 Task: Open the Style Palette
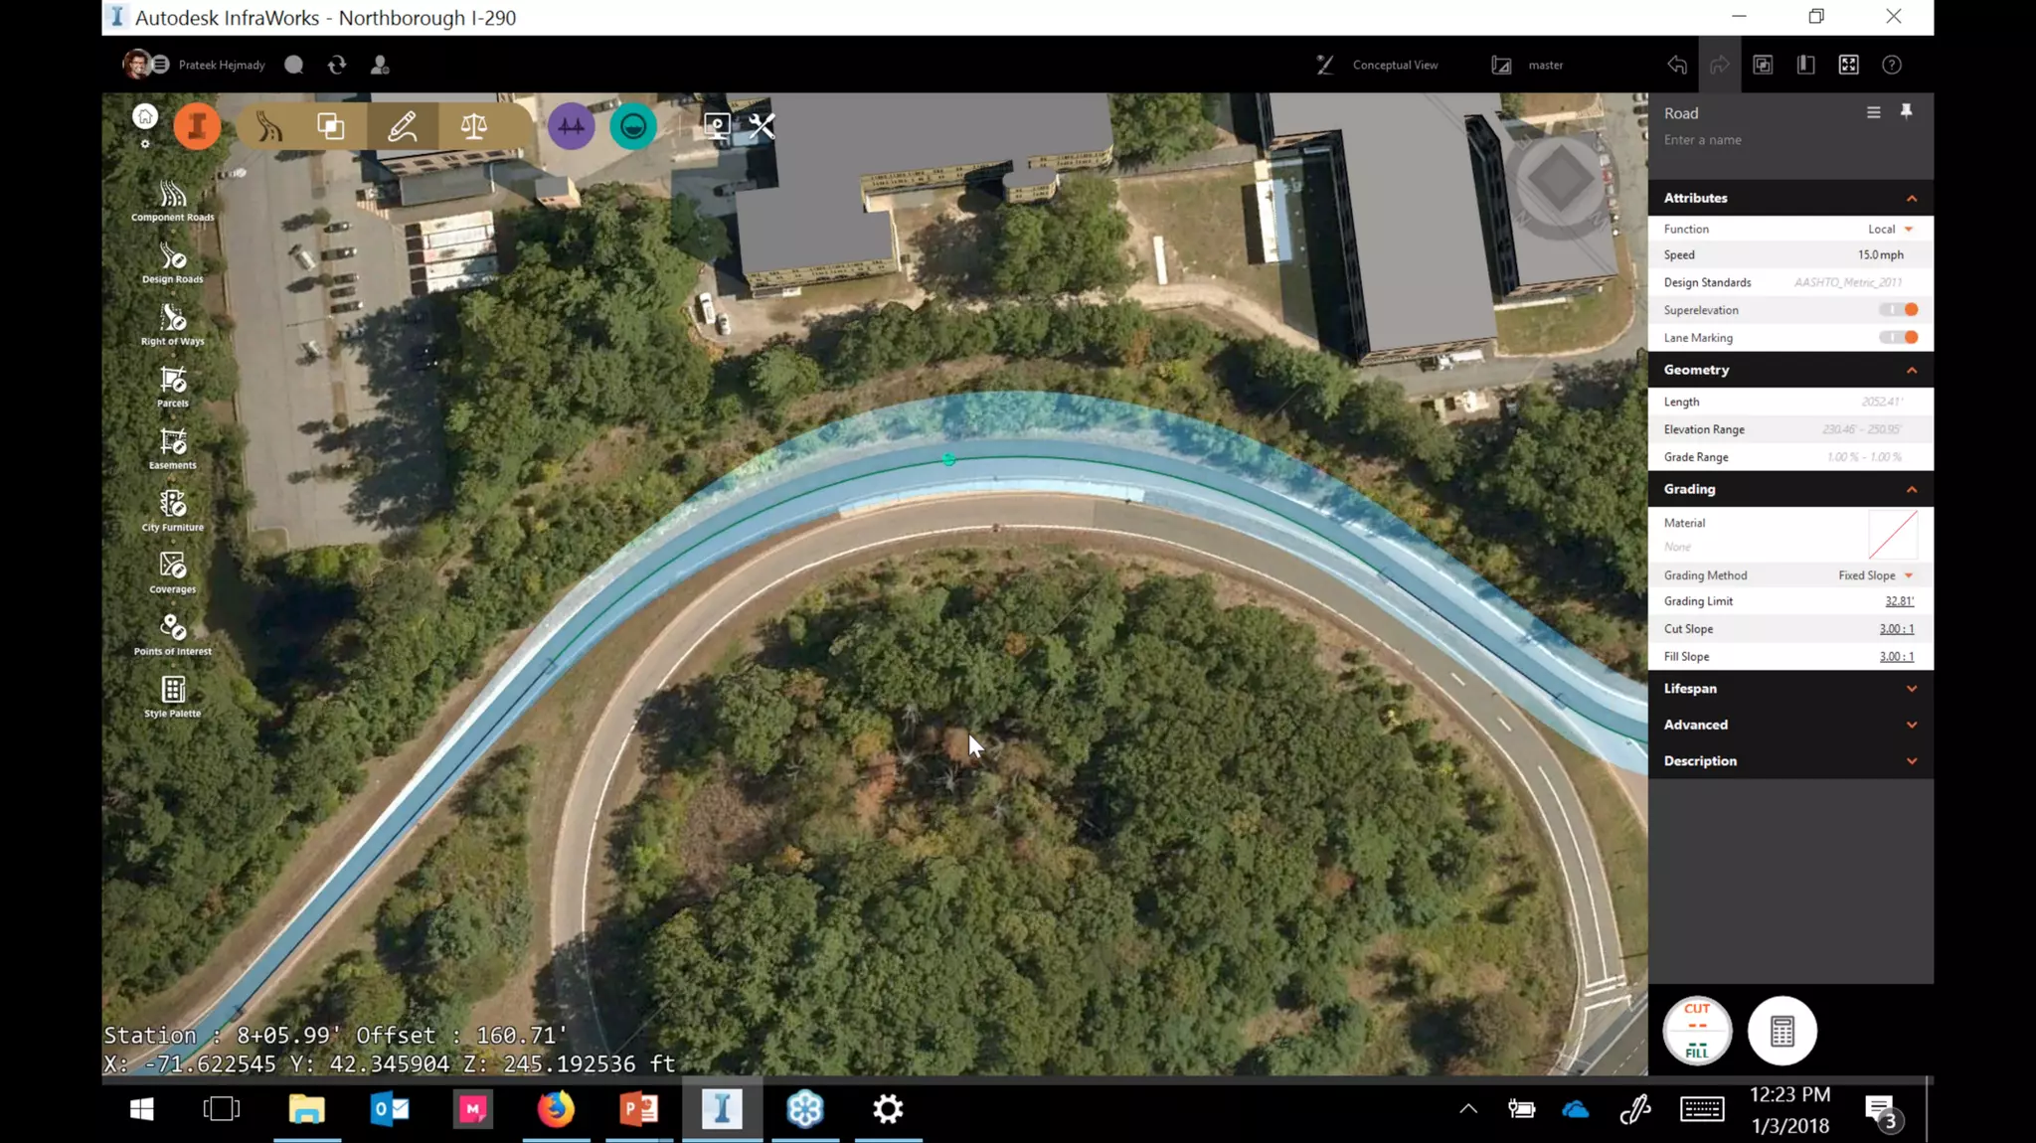tap(173, 698)
